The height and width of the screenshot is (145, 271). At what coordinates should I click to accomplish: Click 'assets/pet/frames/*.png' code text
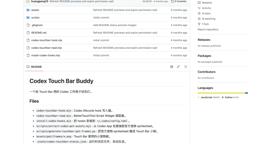coord(54,136)
